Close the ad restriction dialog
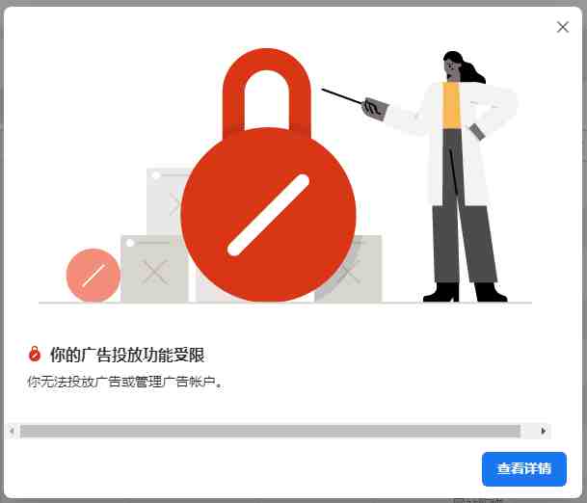 coord(563,27)
